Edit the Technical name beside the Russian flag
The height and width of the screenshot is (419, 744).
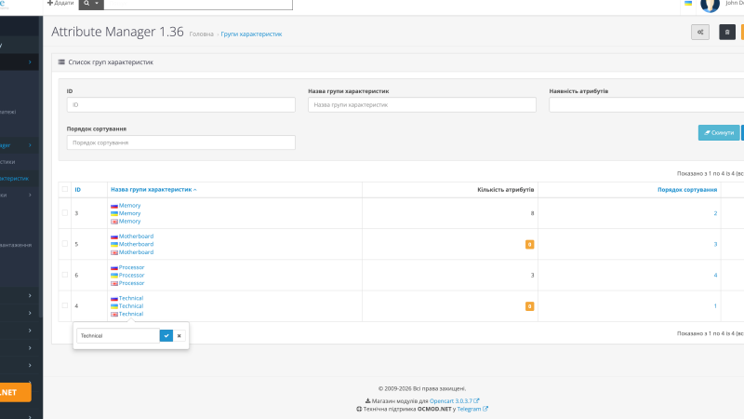pyautogui.click(x=131, y=298)
